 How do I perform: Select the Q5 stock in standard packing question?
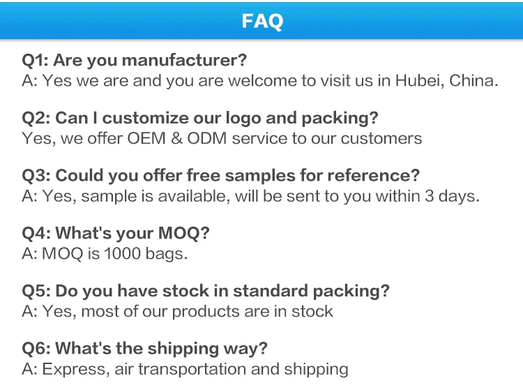206,292
